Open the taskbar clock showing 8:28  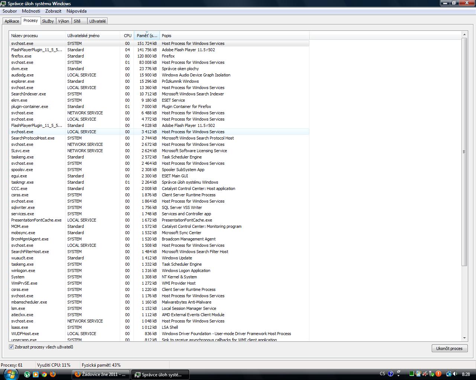465,374
